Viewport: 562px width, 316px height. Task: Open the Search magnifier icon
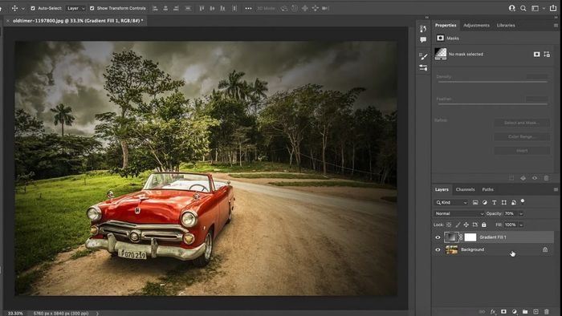click(x=523, y=8)
